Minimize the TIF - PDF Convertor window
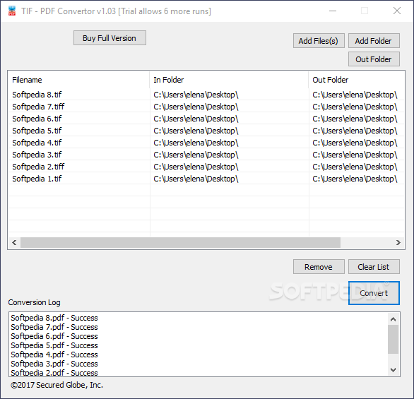Screen dimensions: 414x399 [333, 11]
